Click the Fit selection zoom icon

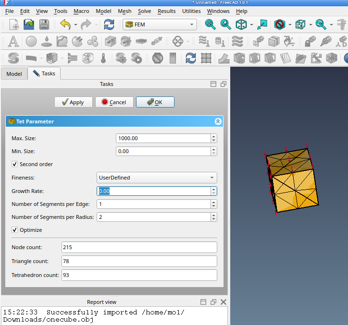[225, 24]
